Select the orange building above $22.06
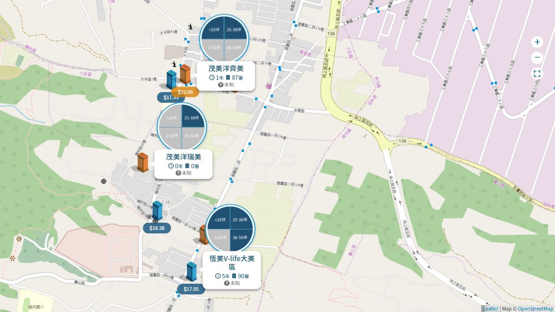 [185, 74]
